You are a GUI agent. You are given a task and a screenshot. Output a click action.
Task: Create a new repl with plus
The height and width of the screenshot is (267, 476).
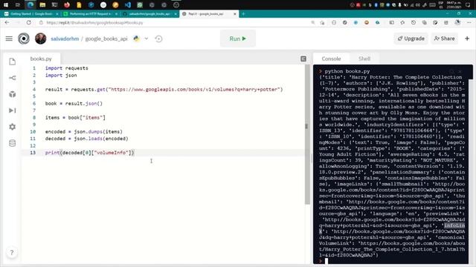click(x=467, y=39)
